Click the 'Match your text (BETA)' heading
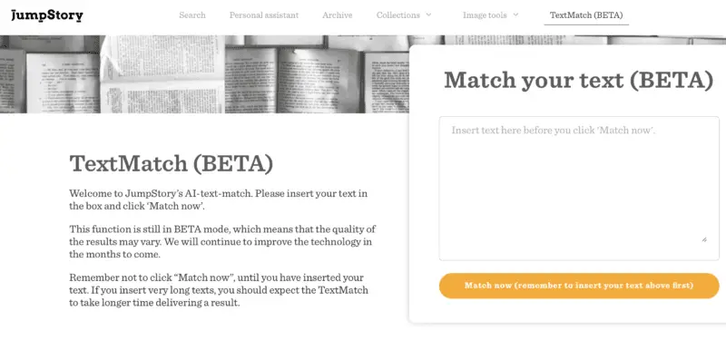 [578, 80]
